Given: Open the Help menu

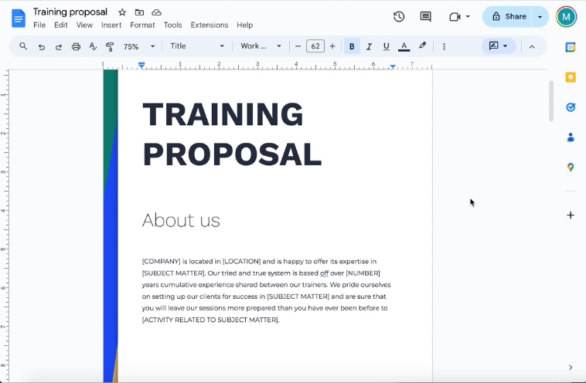Looking at the screenshot, I should (245, 25).
